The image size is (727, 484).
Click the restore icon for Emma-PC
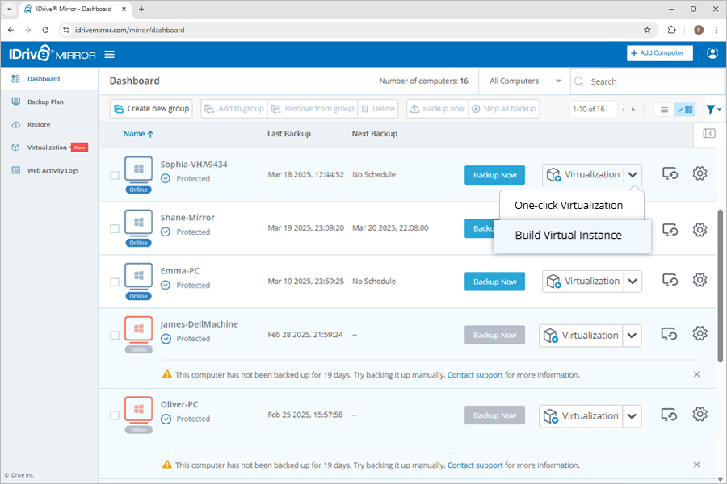pyautogui.click(x=670, y=280)
